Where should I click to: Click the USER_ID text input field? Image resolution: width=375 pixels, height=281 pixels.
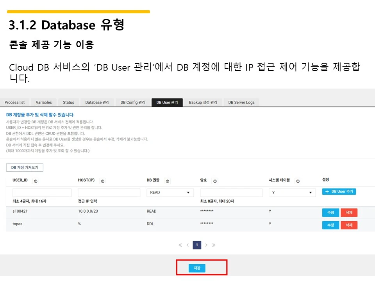(x=42, y=192)
